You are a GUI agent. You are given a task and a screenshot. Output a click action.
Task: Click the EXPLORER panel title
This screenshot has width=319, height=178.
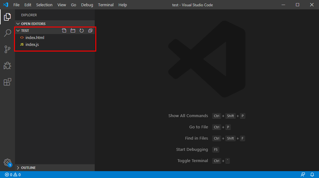[29, 15]
